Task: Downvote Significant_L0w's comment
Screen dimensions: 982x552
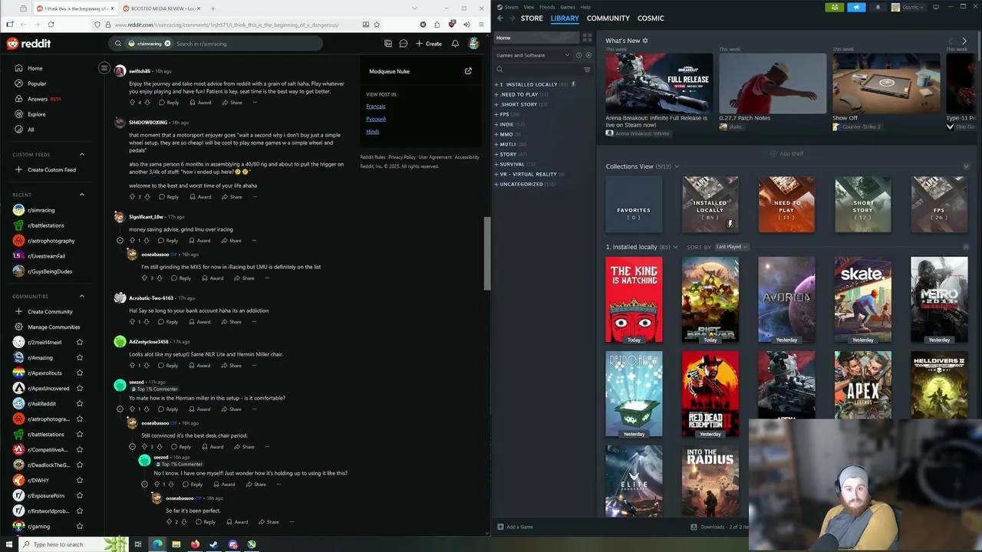Action: coord(147,241)
